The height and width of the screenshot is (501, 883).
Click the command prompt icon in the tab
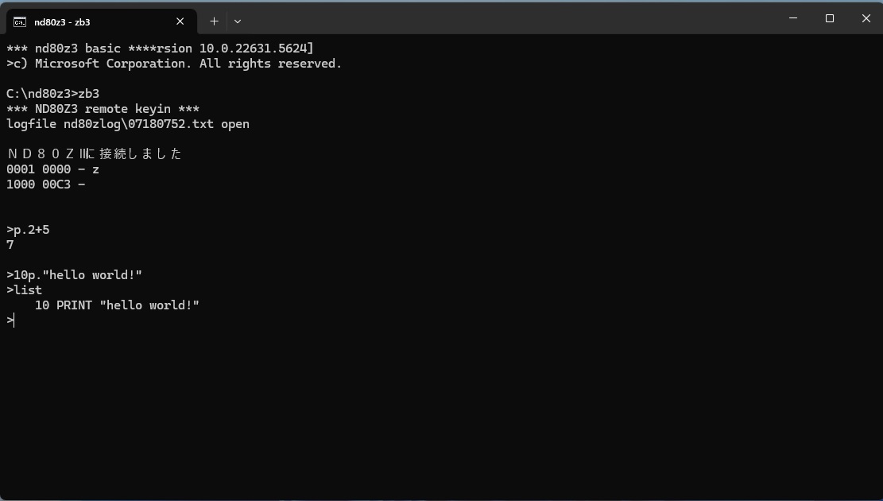point(20,22)
